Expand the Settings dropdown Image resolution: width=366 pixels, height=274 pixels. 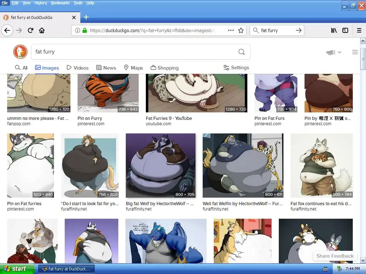tap(236, 67)
